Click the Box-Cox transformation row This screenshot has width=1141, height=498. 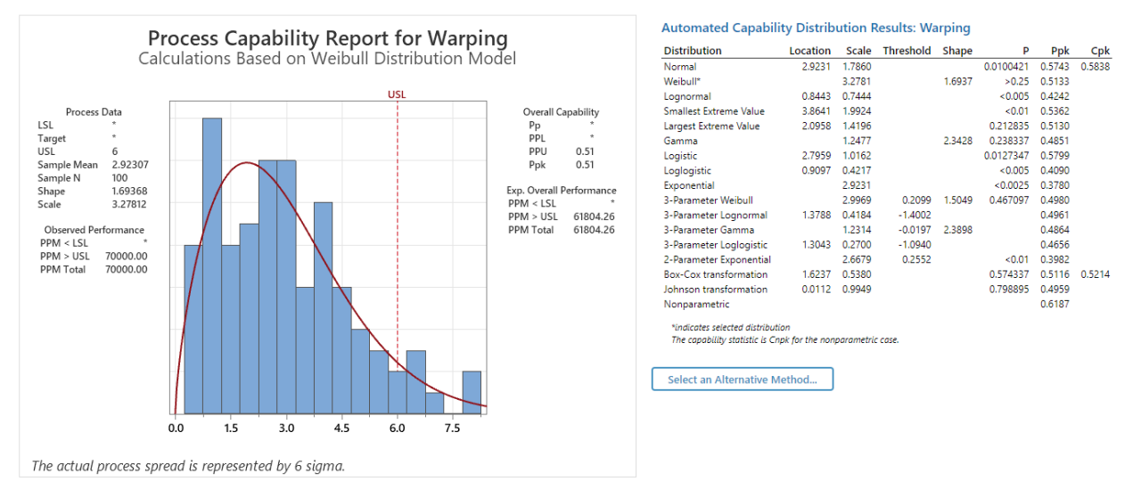pos(715,274)
